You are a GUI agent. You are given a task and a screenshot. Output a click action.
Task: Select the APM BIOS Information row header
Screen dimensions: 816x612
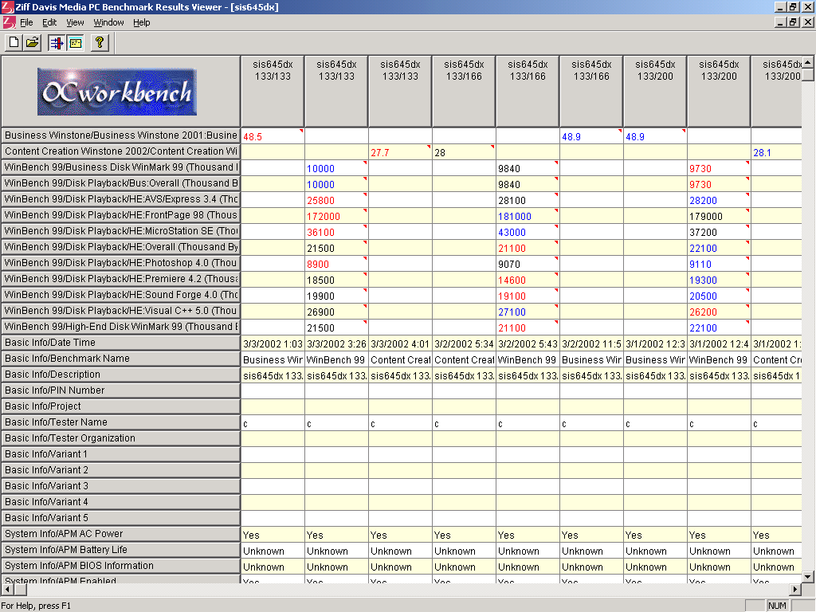(x=121, y=566)
